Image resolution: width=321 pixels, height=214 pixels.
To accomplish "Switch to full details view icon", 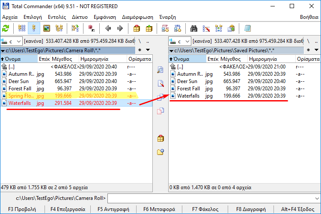I will tap(34, 28).
